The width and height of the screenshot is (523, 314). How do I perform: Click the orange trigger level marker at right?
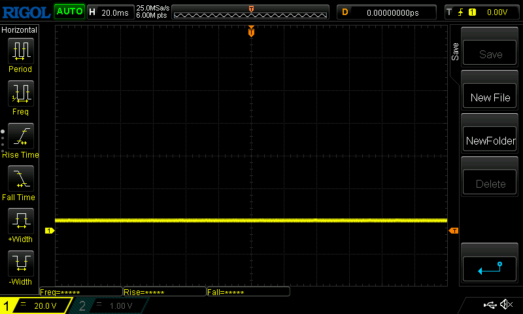[453, 230]
